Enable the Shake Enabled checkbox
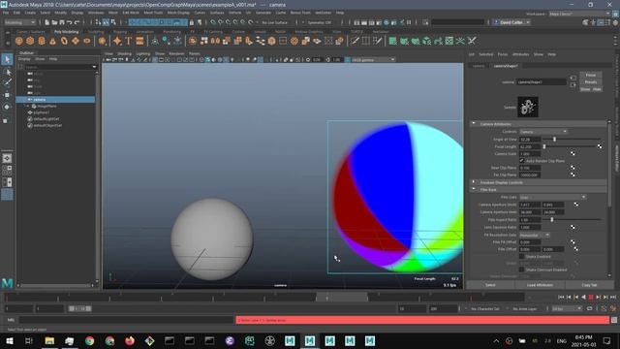 [x=522, y=256]
